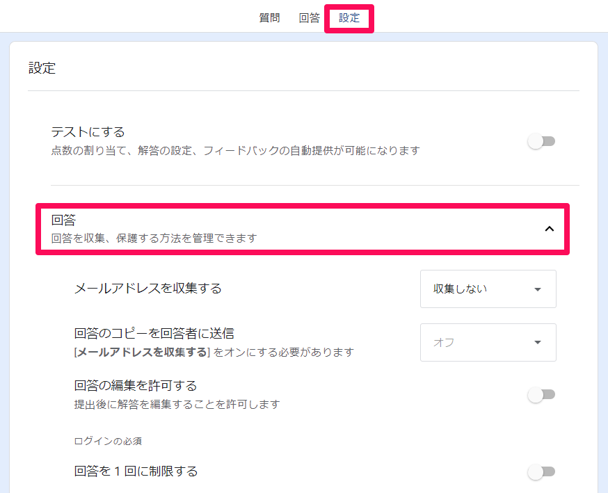Click the ログインの必須 subheading

click(x=108, y=441)
